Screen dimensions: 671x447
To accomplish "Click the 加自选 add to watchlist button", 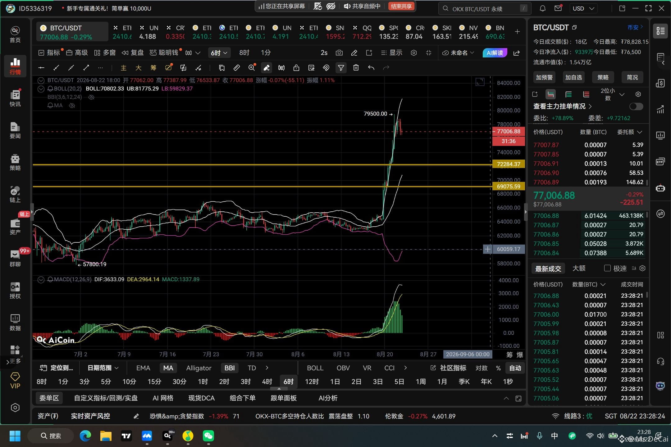I will [x=573, y=77].
